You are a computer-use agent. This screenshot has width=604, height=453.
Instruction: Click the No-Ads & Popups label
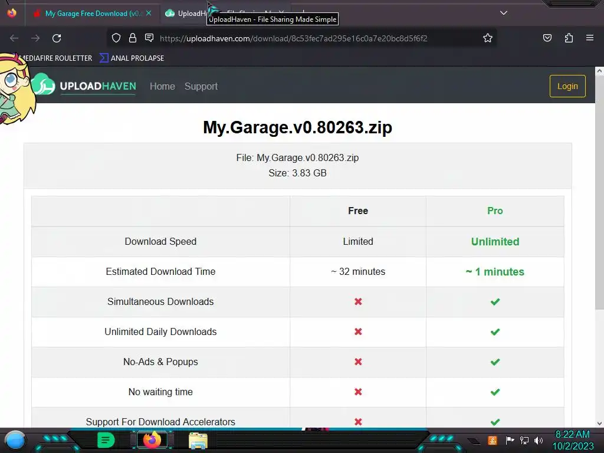coord(160,362)
